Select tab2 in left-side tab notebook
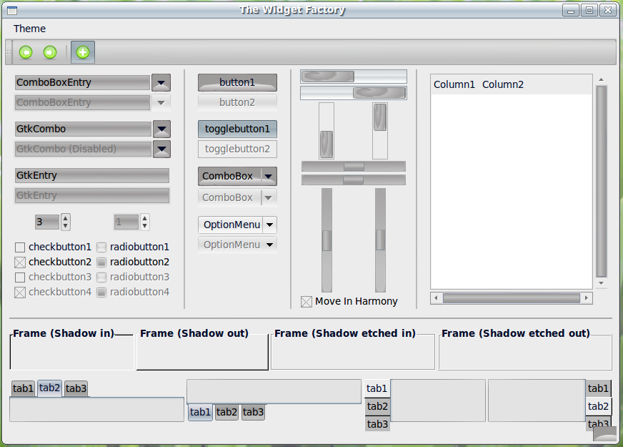Image resolution: width=623 pixels, height=447 pixels. [377, 406]
